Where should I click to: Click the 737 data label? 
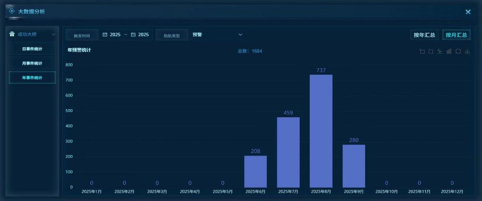point(321,70)
